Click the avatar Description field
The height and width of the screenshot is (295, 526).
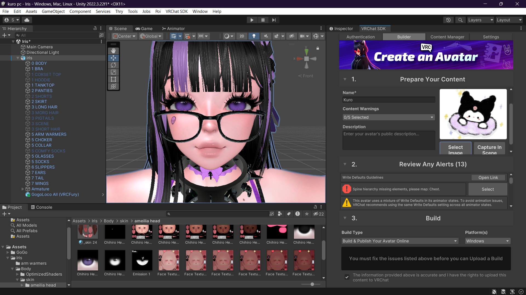[x=388, y=140]
